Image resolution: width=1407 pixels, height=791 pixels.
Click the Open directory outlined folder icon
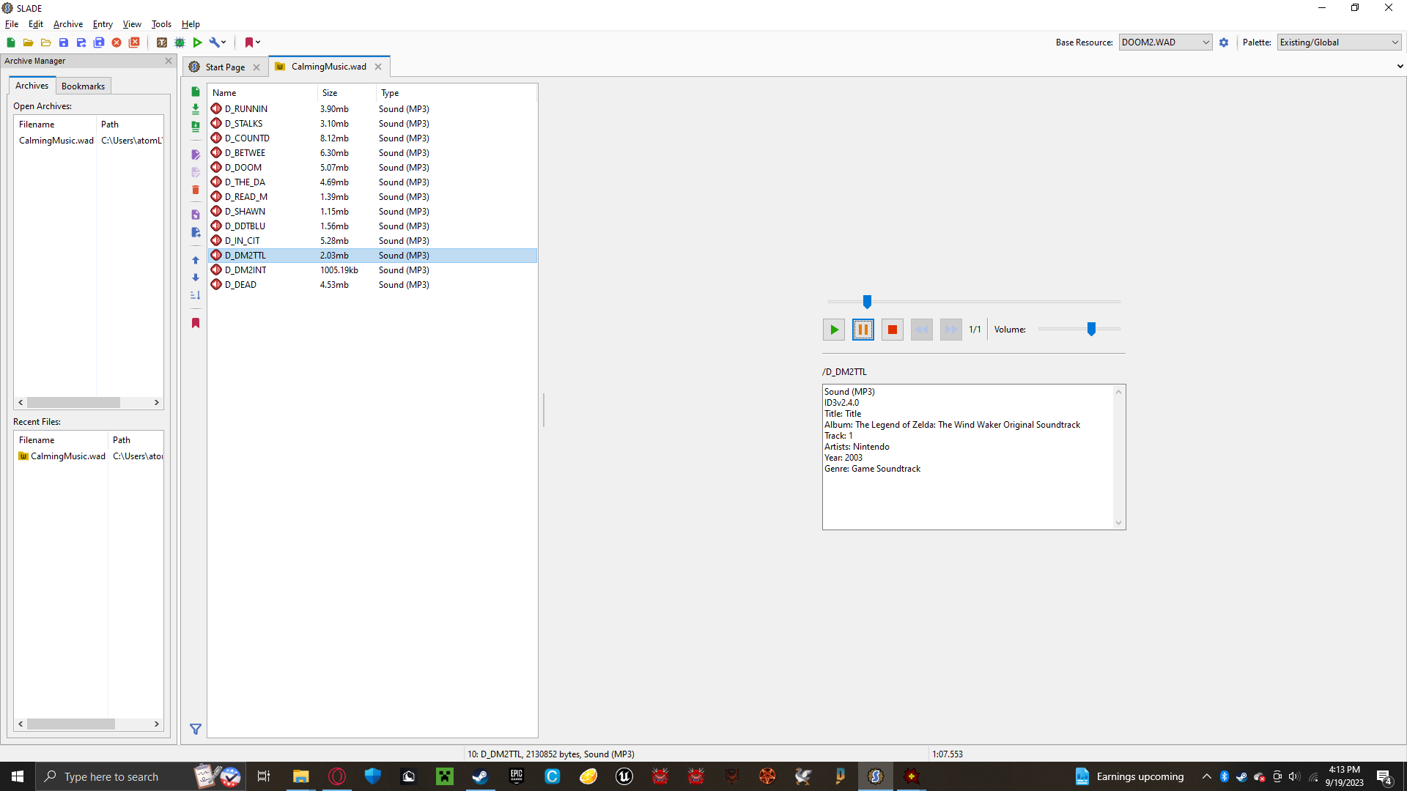tap(45, 42)
